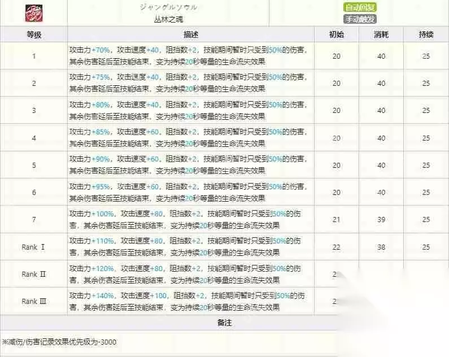Click the description with 攻击力+120%
The height and width of the screenshot is (357, 449).
pos(185,274)
